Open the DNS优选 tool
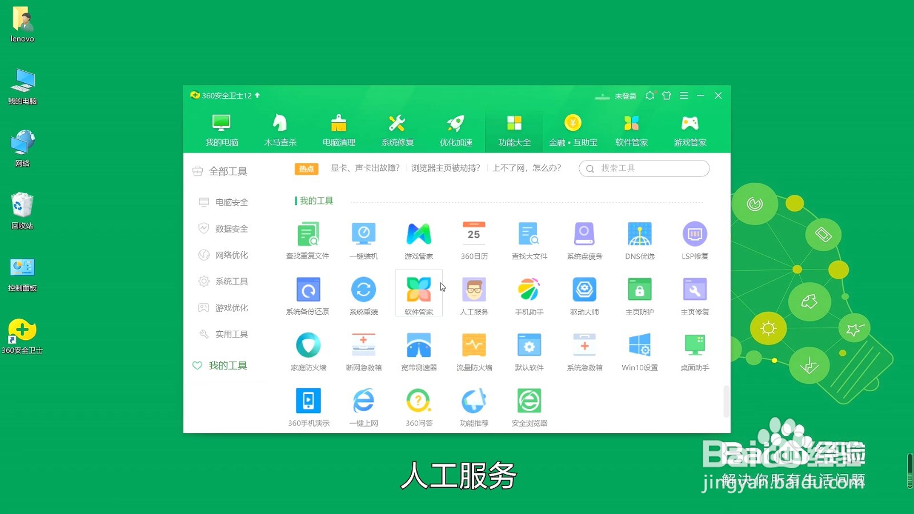Screen dimensions: 914x514 coord(640,240)
